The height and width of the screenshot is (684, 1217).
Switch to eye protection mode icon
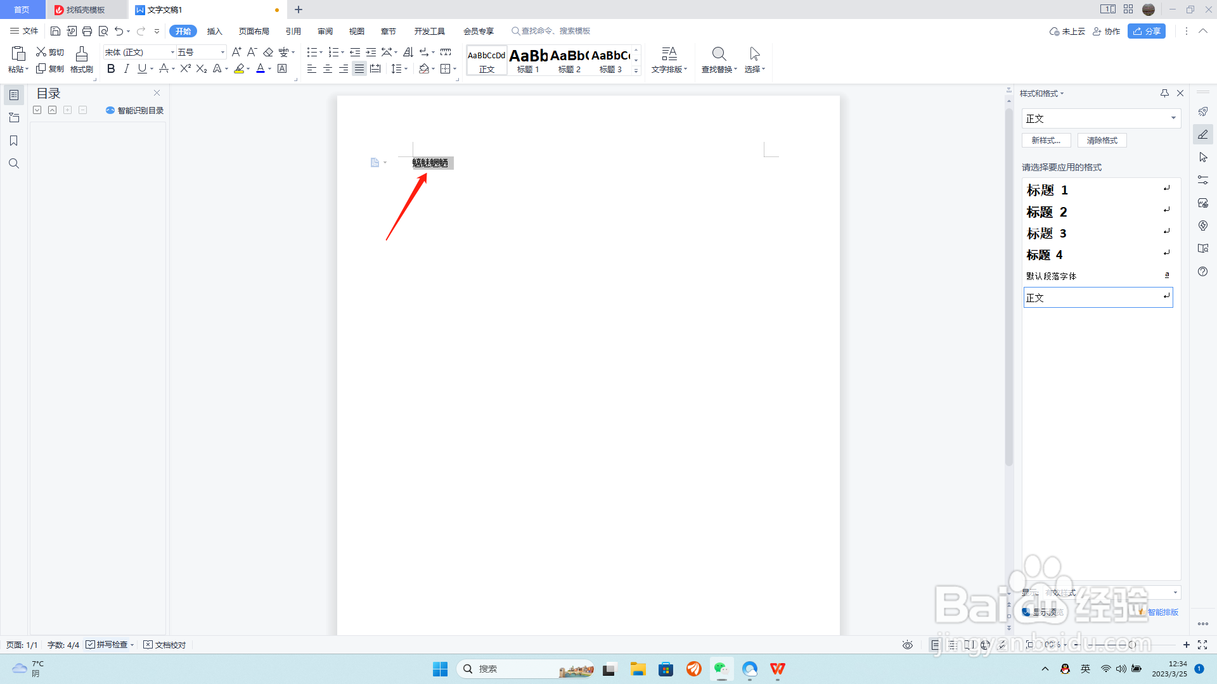(x=908, y=645)
